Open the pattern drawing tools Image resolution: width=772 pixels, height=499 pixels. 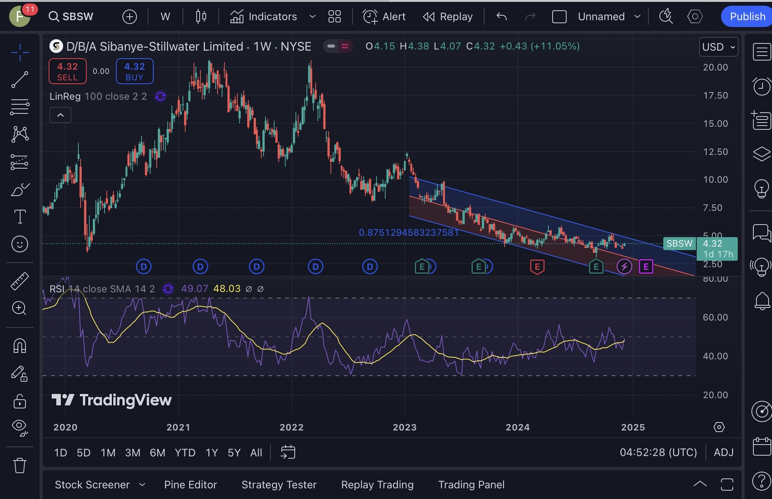tap(20, 134)
